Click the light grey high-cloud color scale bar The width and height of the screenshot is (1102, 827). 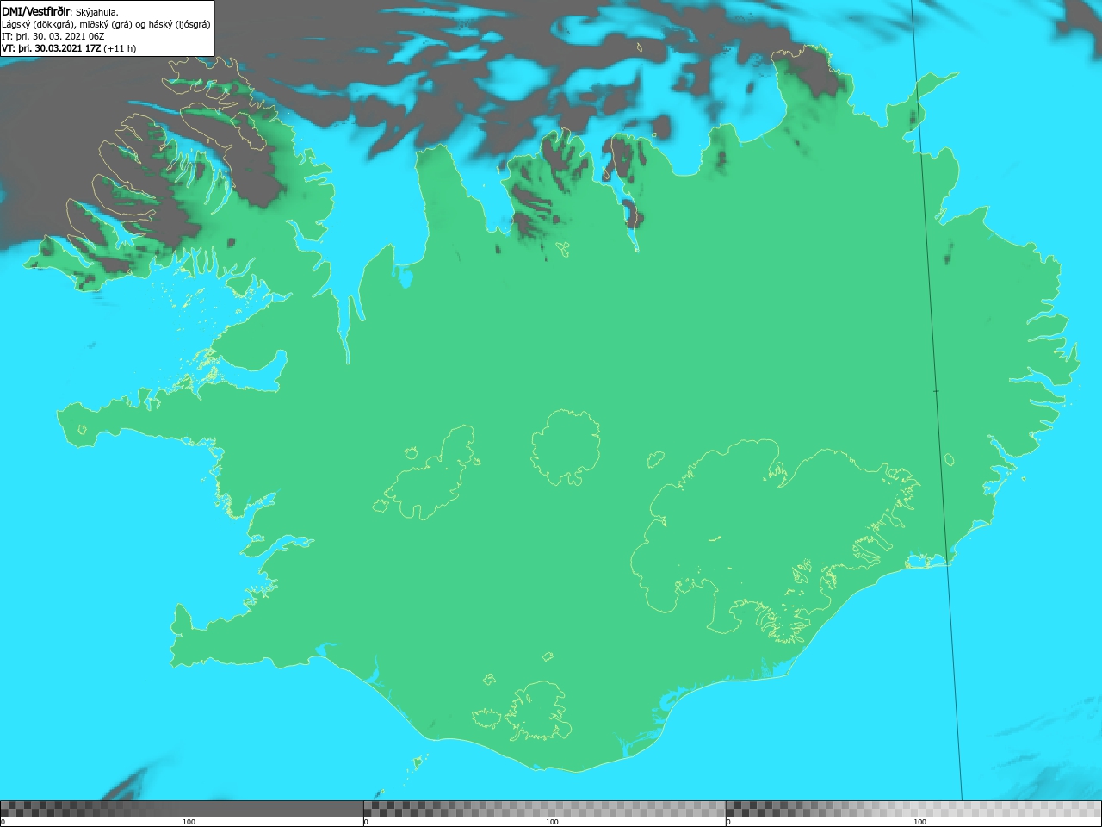point(913,809)
